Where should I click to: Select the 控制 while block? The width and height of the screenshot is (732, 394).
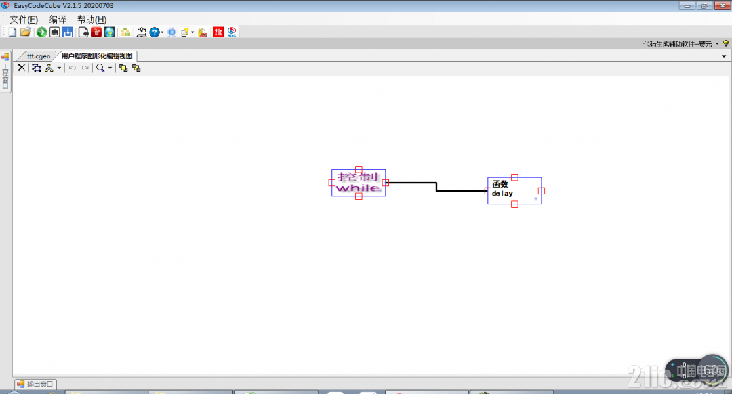click(359, 183)
